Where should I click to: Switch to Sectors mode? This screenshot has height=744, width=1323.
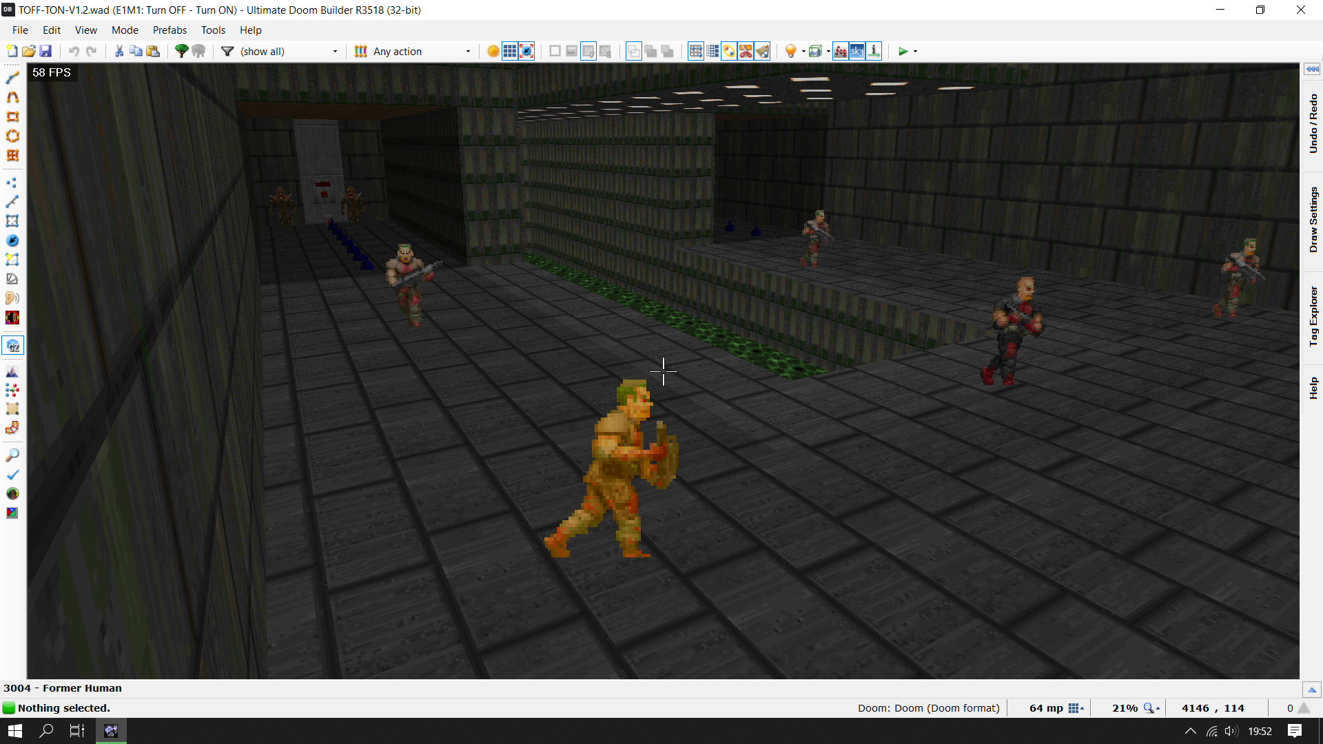point(12,221)
